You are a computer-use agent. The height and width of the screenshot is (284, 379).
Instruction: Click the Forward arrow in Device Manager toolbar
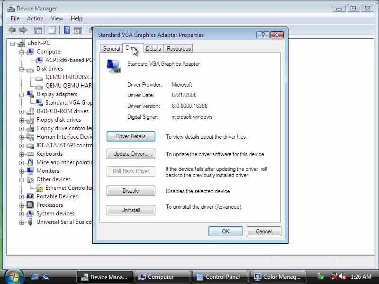click(x=23, y=30)
